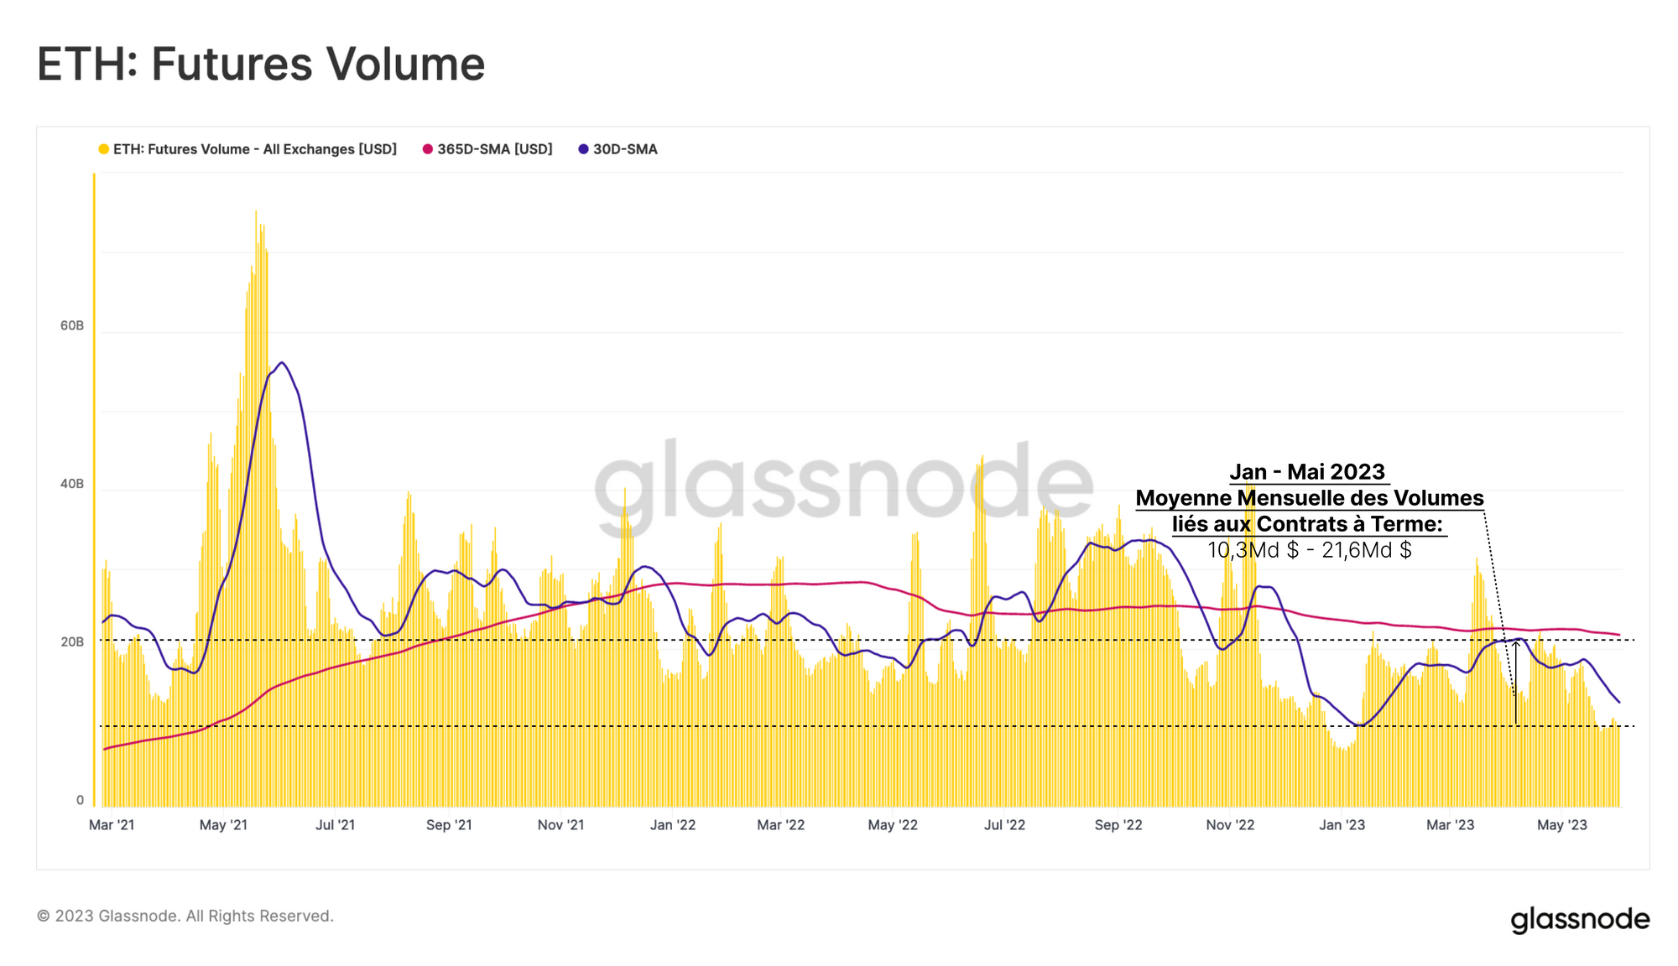
Task: Toggle the 365D-SMA [USD] legend entry
Action: pyautogui.click(x=494, y=149)
